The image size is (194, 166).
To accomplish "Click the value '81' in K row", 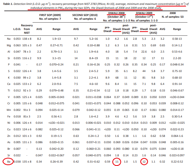I will click(144, 78).
